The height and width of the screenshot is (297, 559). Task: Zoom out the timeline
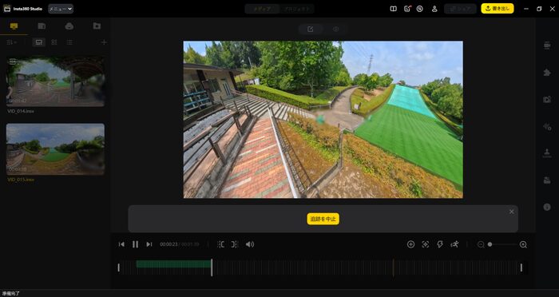[x=481, y=244]
